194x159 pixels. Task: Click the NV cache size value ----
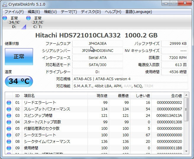pos(174,51)
